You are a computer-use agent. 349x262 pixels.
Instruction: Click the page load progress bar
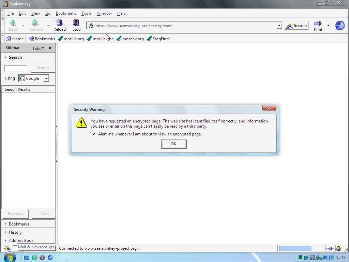301,248
